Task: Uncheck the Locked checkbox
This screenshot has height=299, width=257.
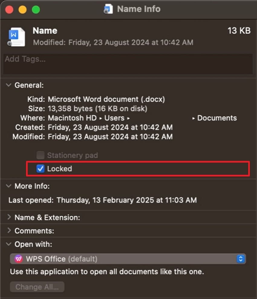Action: point(40,169)
